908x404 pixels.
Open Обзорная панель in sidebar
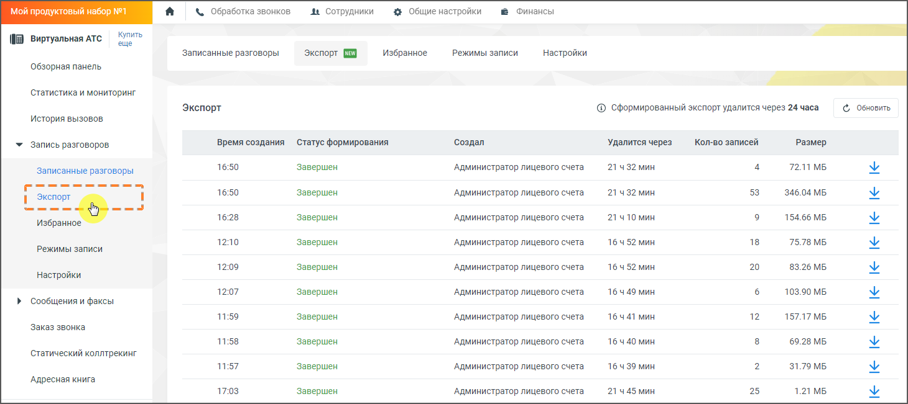(x=66, y=66)
